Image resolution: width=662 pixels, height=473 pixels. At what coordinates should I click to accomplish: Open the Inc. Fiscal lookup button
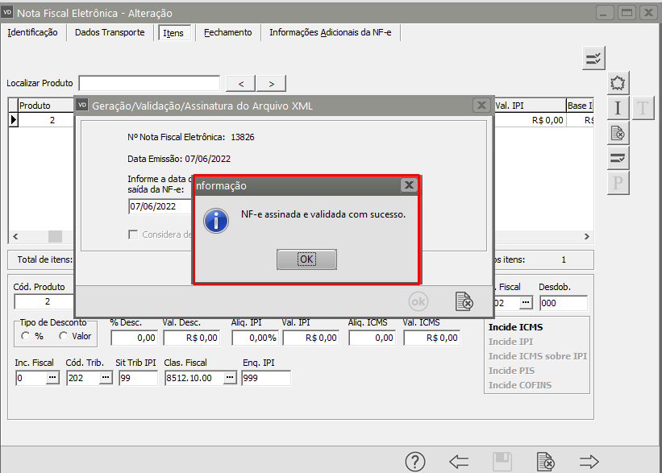pos(53,378)
